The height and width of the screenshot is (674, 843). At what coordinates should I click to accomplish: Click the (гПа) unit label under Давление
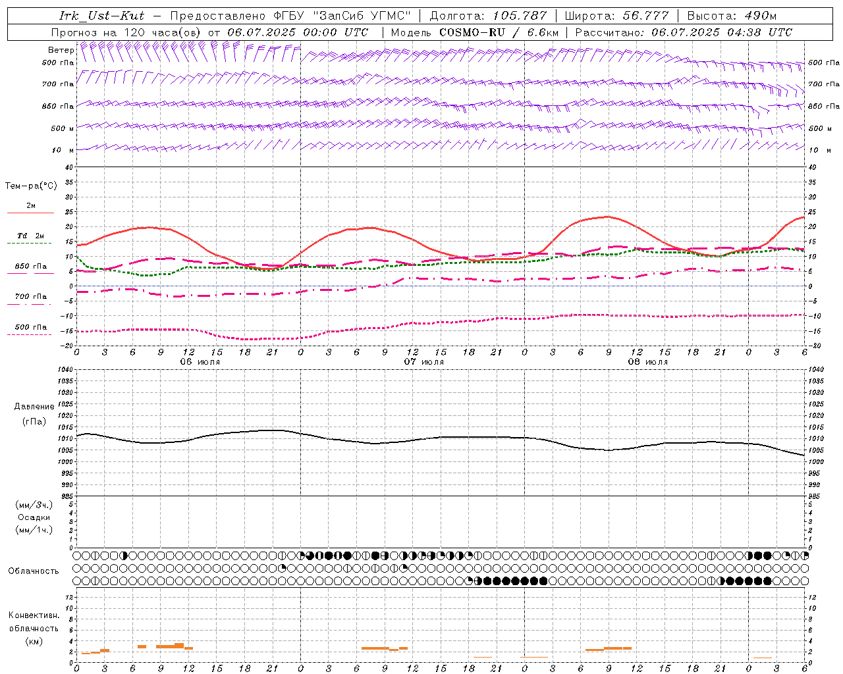pyautogui.click(x=34, y=421)
